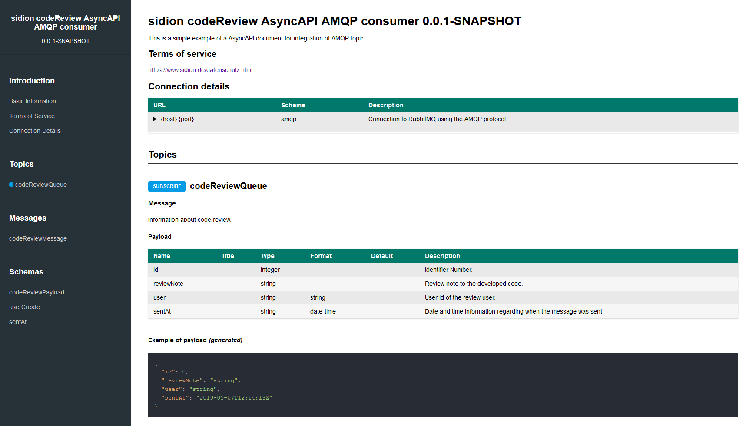The image size is (756, 426).
Task: Open userCreate schema in sidebar
Action: pyautogui.click(x=24, y=307)
